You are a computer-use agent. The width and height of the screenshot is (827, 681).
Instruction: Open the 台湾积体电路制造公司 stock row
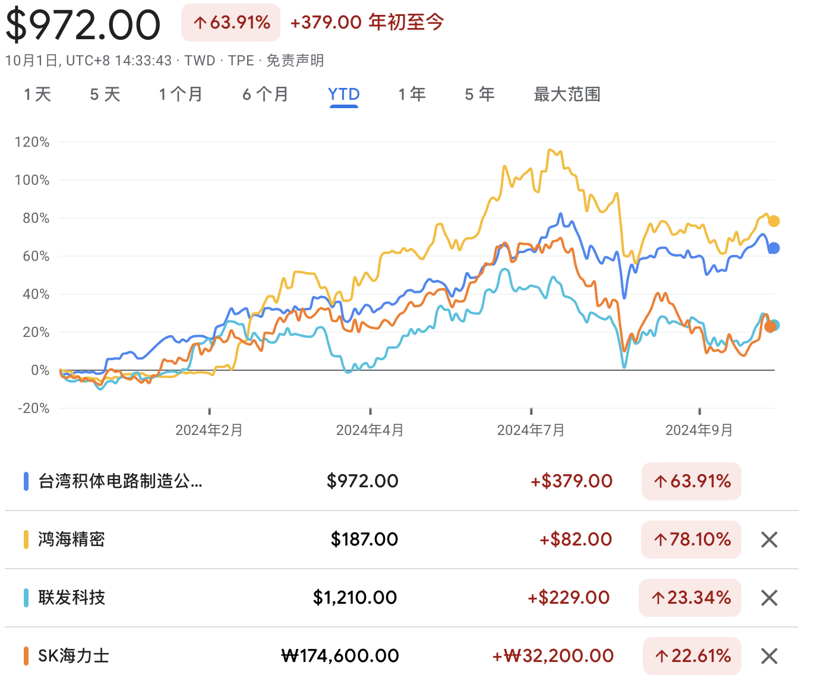pyautogui.click(x=402, y=481)
